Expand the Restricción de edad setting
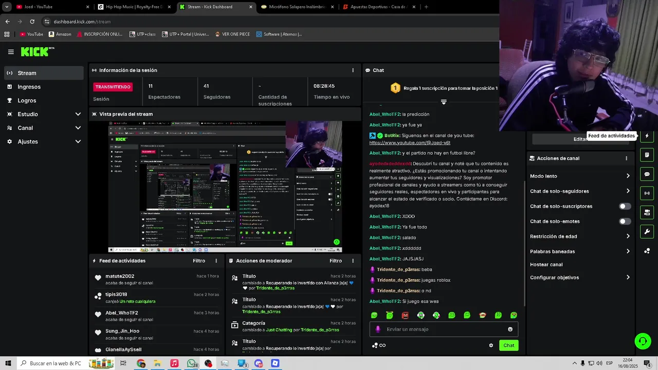Image resolution: width=658 pixels, height=370 pixels. [x=580, y=236]
